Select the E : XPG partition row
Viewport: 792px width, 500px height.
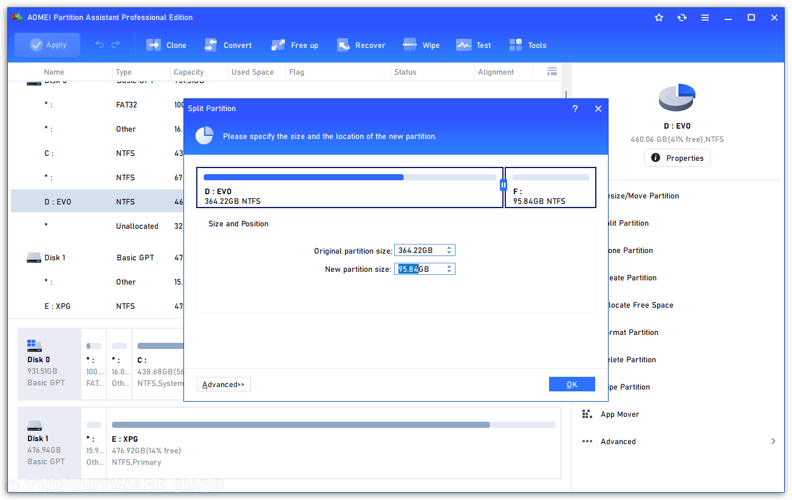(x=97, y=306)
